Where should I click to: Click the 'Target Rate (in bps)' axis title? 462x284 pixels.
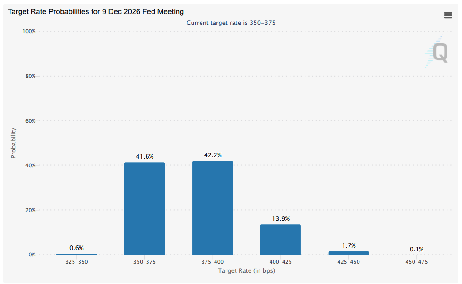click(x=246, y=270)
